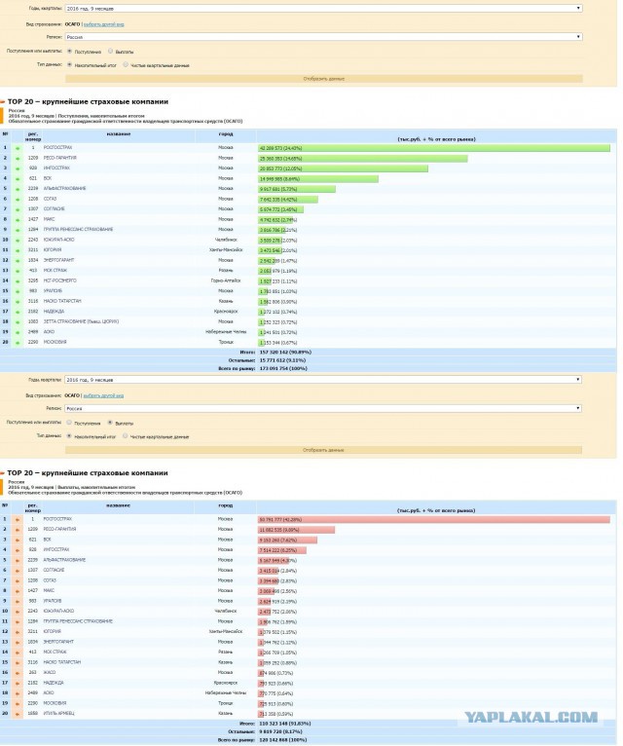Click green arrow icon in ЭНЕРГОГАРАНТ row of premiums table
Image resolution: width=623 pixels, height=746 pixels.
(18, 261)
